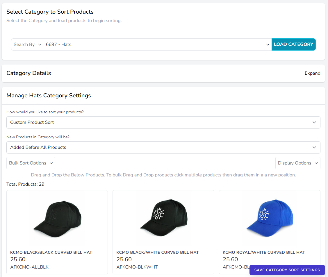This screenshot has width=328, height=277.
Task: Click the KCMO Royal/White Curved Bill Hat title
Action: (x=264, y=252)
